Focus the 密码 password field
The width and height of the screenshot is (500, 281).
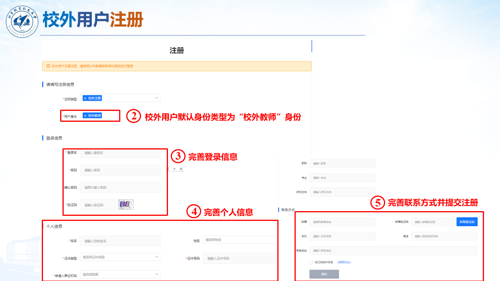(x=120, y=170)
